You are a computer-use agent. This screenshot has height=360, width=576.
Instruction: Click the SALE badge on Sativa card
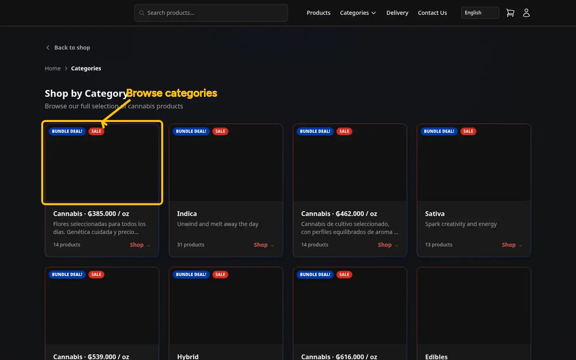pos(468,131)
